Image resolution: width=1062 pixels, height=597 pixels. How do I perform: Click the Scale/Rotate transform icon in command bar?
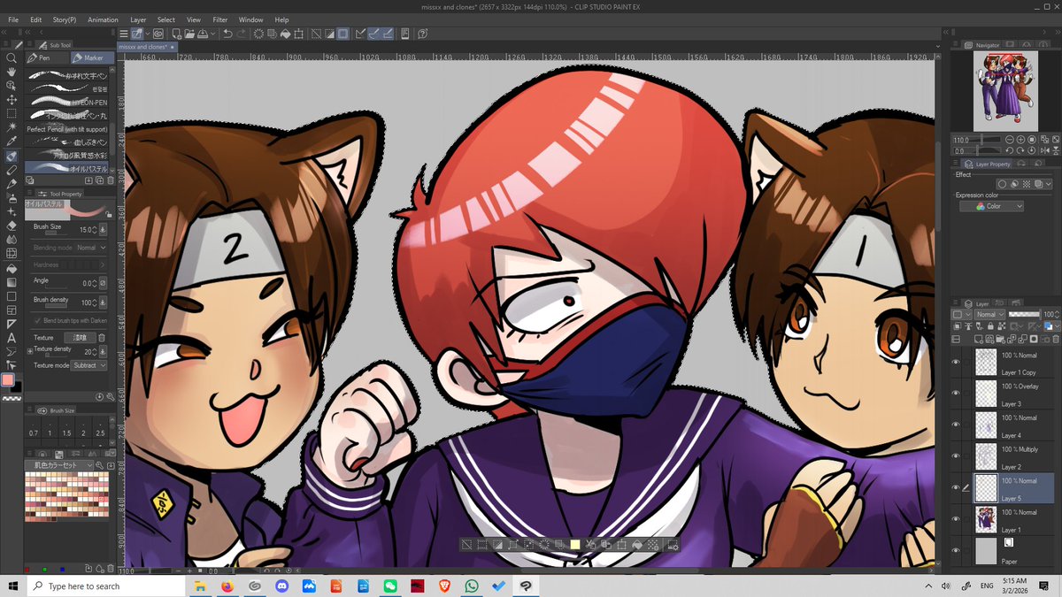(x=300, y=34)
